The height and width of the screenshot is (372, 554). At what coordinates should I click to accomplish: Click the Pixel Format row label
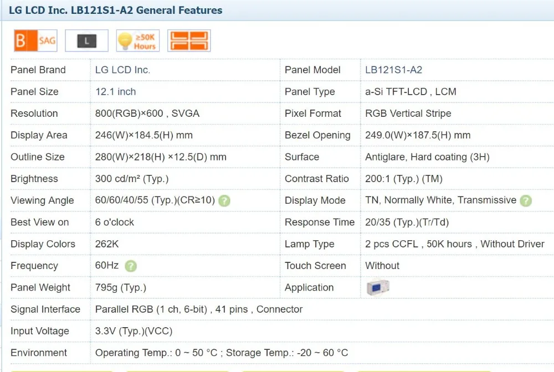pos(313,113)
